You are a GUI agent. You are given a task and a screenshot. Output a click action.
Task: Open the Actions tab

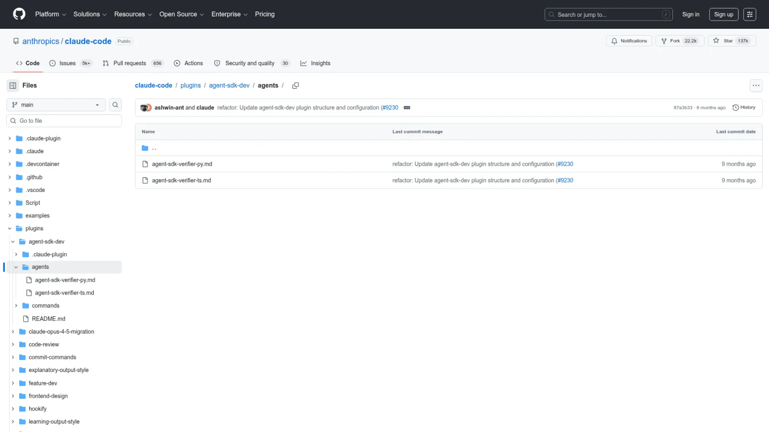click(x=188, y=63)
